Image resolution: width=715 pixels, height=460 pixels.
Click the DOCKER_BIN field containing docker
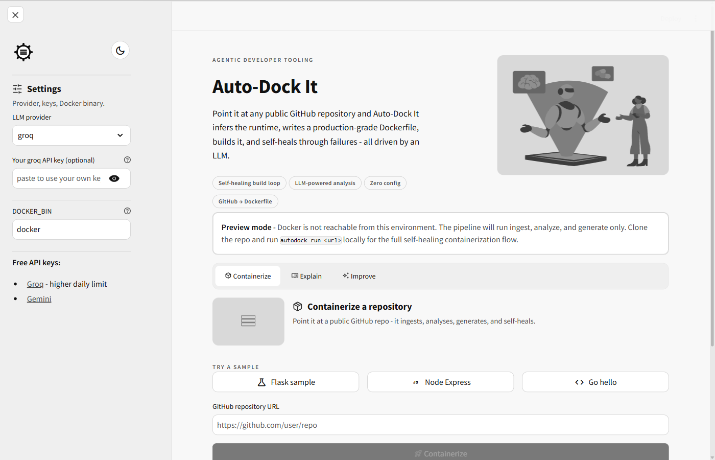(x=71, y=229)
